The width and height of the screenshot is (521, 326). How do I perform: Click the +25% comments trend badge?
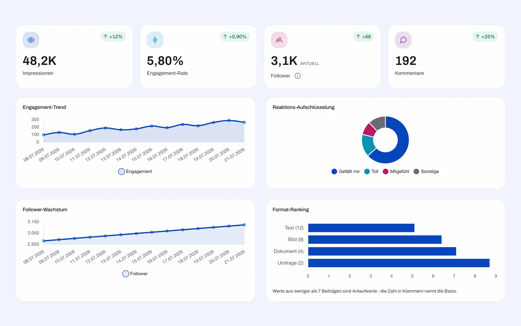coord(485,37)
